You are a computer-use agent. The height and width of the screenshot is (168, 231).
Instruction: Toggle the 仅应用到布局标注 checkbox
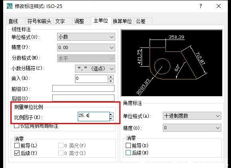tap(17, 126)
